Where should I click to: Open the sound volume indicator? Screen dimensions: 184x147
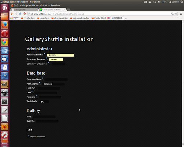159,2
